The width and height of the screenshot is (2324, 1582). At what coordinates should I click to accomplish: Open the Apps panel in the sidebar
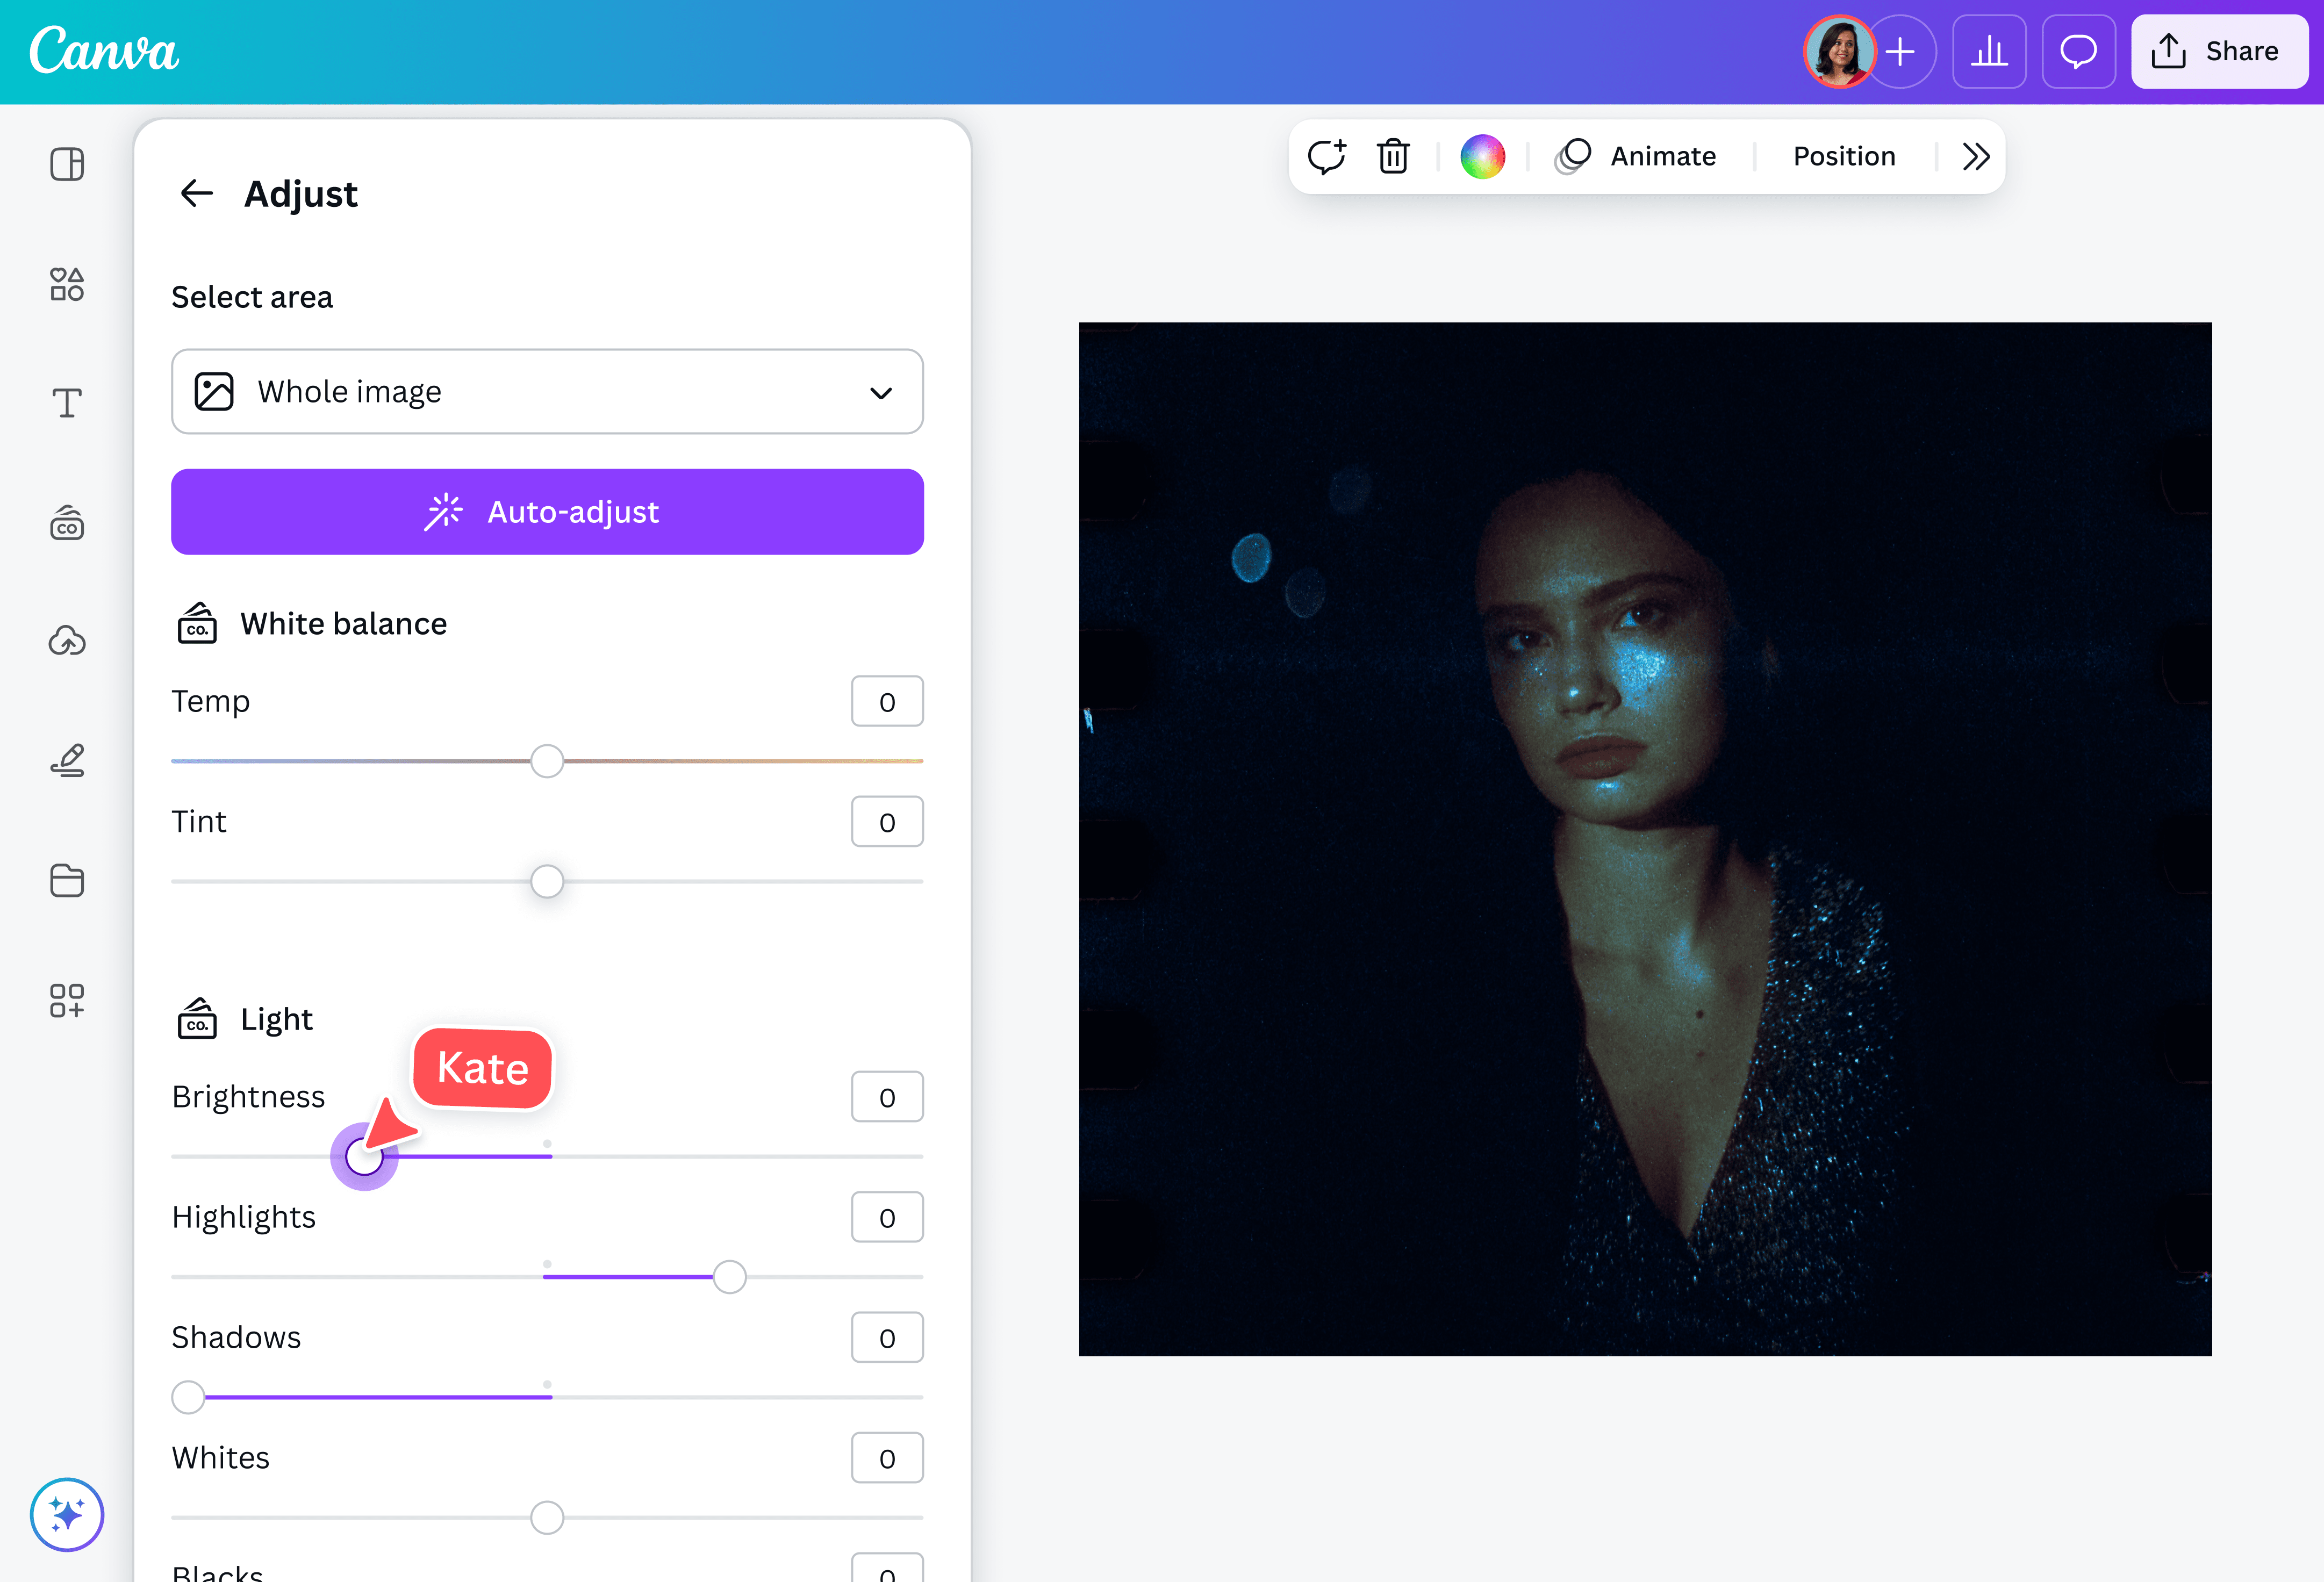tap(67, 1000)
